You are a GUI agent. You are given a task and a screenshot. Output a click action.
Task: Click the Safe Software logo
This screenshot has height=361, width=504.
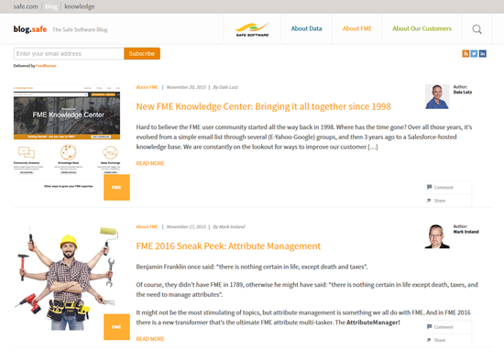252,29
